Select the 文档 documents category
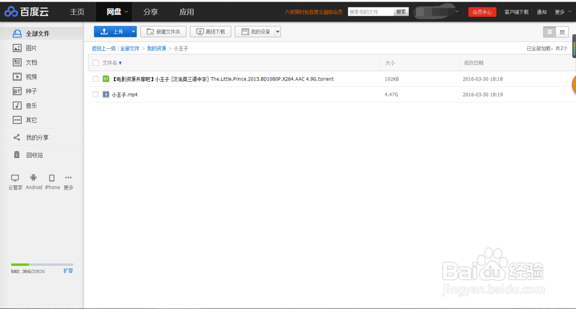Viewport: 576px width, 309px height. click(24, 62)
